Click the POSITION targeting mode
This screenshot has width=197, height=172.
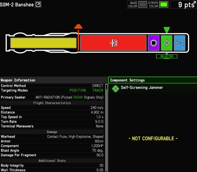click(78, 90)
